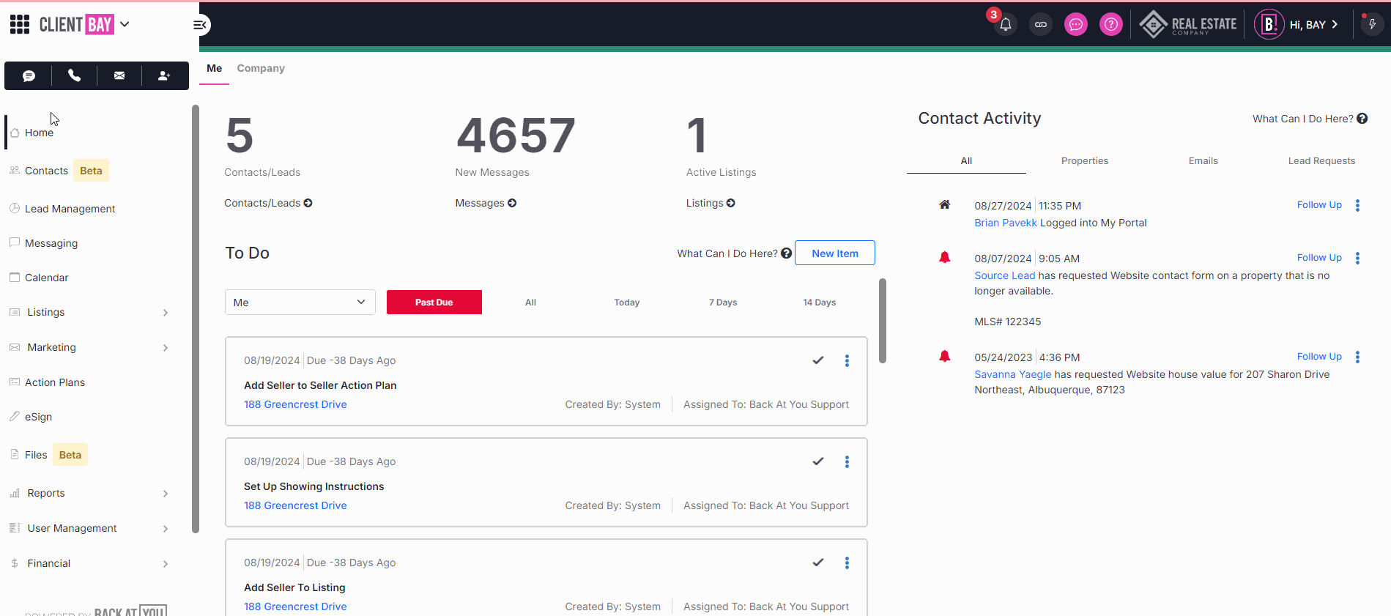
Task: Open the Contacts/Leads arrow link
Action: 268,203
